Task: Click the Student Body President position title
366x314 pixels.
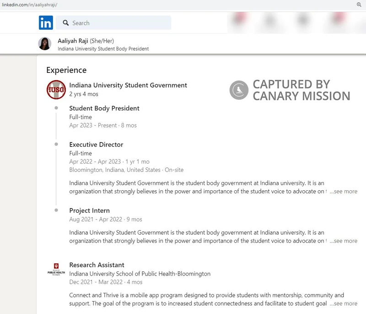Action: (104, 108)
